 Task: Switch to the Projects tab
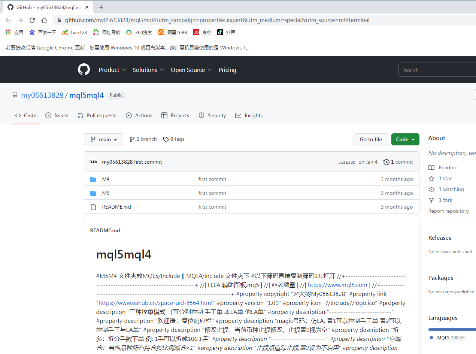(x=175, y=115)
